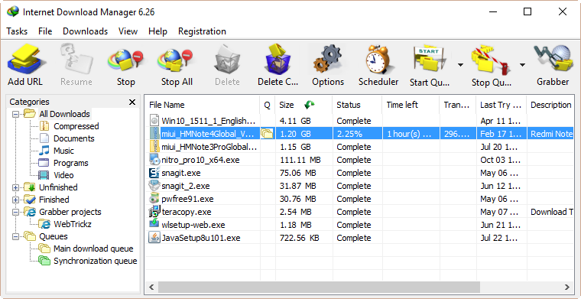The width and height of the screenshot is (581, 299).
Task: Collapse the All Downloads tree node
Action: click(15, 114)
